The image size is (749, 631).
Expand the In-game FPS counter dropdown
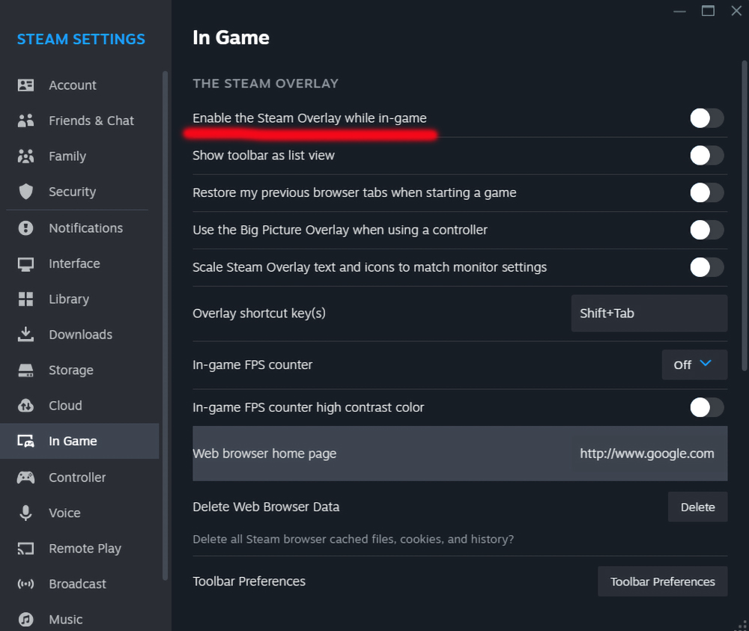coord(694,365)
